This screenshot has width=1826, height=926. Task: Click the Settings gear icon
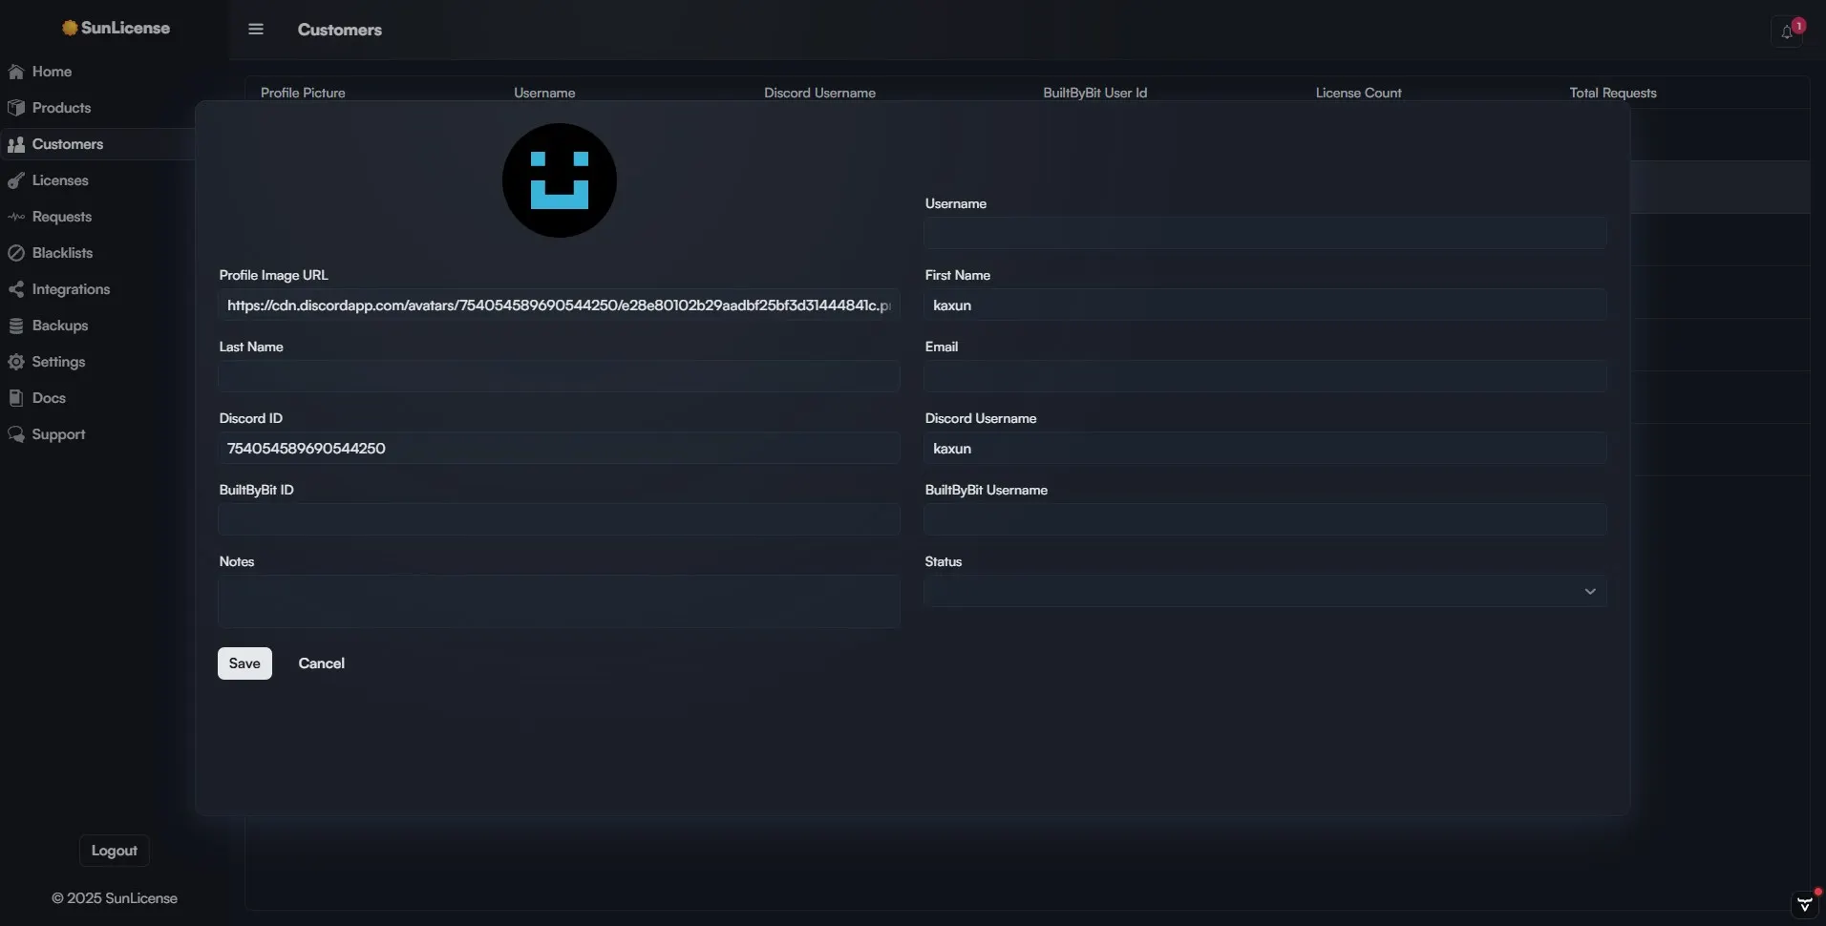pos(16,362)
